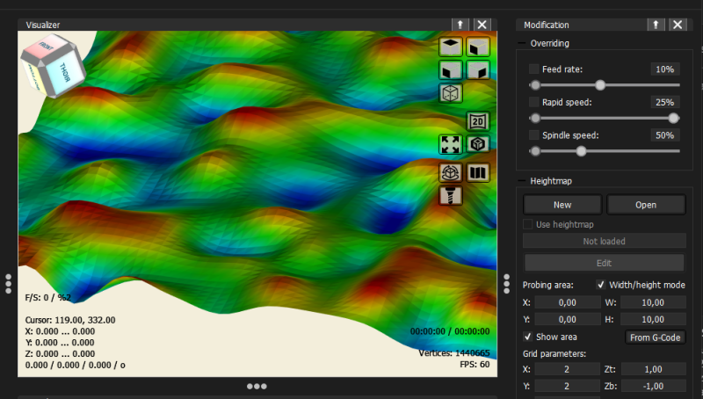Click the probing area W input field
This screenshot has height=399, width=703.
[653, 302]
